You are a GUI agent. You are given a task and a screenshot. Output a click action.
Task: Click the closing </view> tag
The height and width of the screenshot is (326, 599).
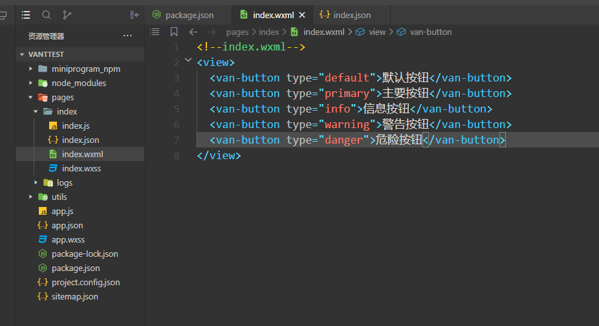219,155
